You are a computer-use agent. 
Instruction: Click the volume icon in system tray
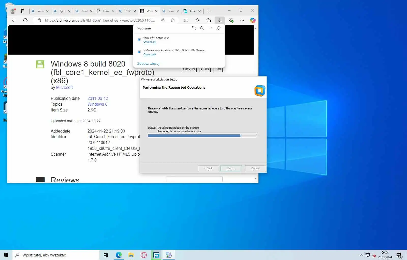(374, 255)
